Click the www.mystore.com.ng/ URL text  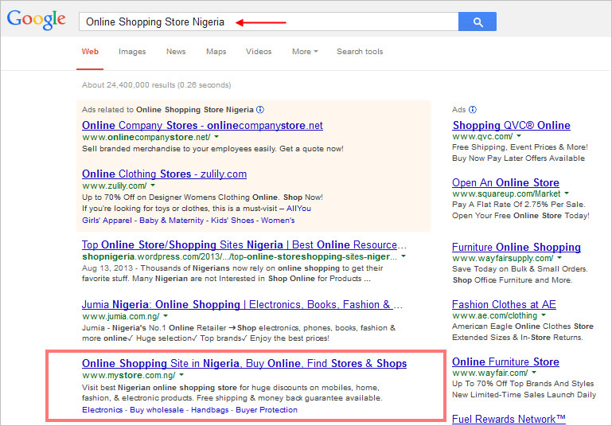pyautogui.click(x=129, y=375)
